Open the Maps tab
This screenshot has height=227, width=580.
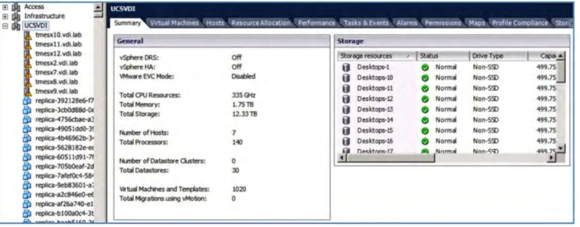[477, 23]
